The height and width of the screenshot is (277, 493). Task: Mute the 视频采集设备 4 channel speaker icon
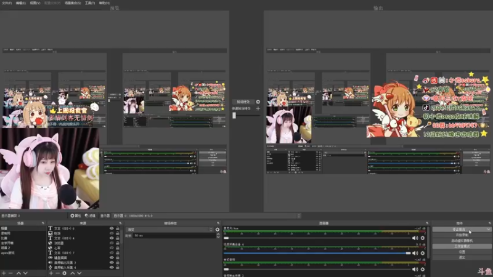click(x=415, y=253)
